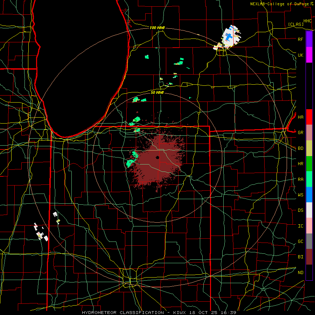
Task: Click the '16:39' timestamp
Action: pyautogui.click(x=229, y=313)
